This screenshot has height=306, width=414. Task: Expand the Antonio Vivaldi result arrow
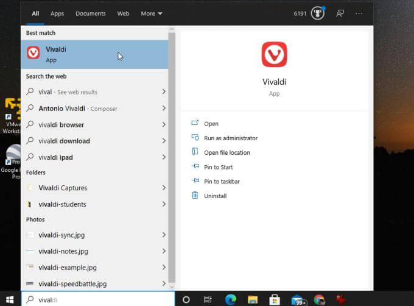(164, 109)
